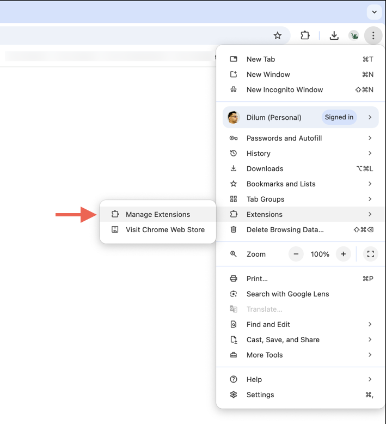Open Chrome Settings from the menu
This screenshot has height=424, width=386.
tap(260, 395)
